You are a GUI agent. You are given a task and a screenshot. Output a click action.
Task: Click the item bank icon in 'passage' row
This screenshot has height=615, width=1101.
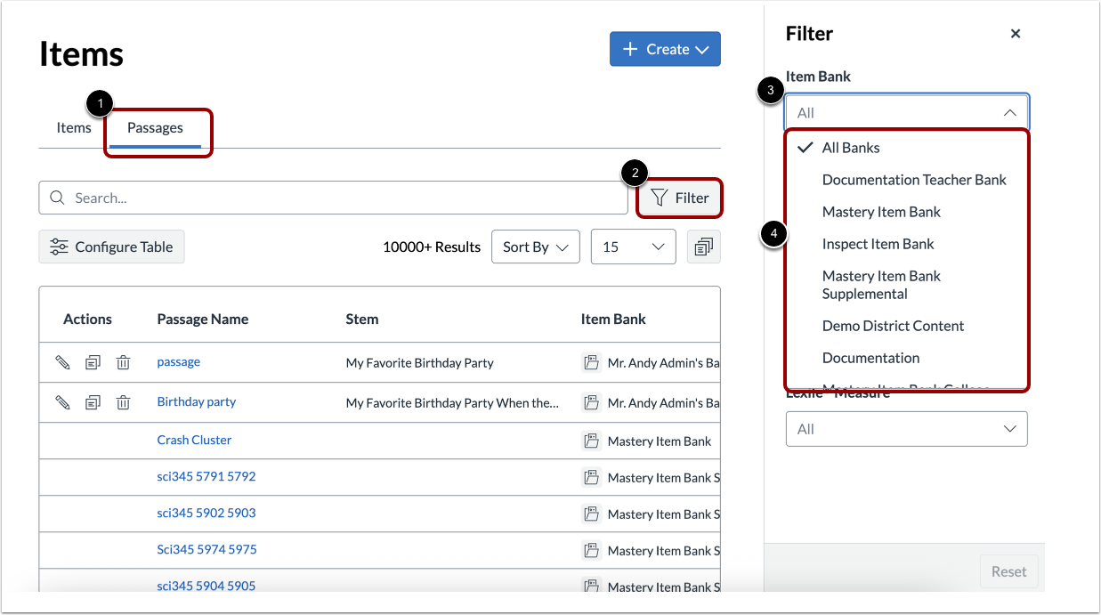click(x=592, y=362)
